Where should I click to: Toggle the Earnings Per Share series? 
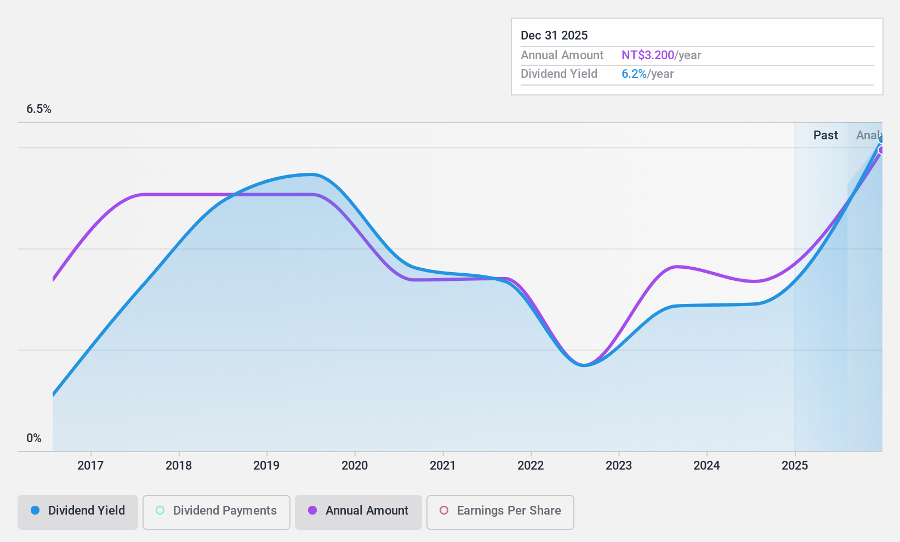tap(500, 512)
